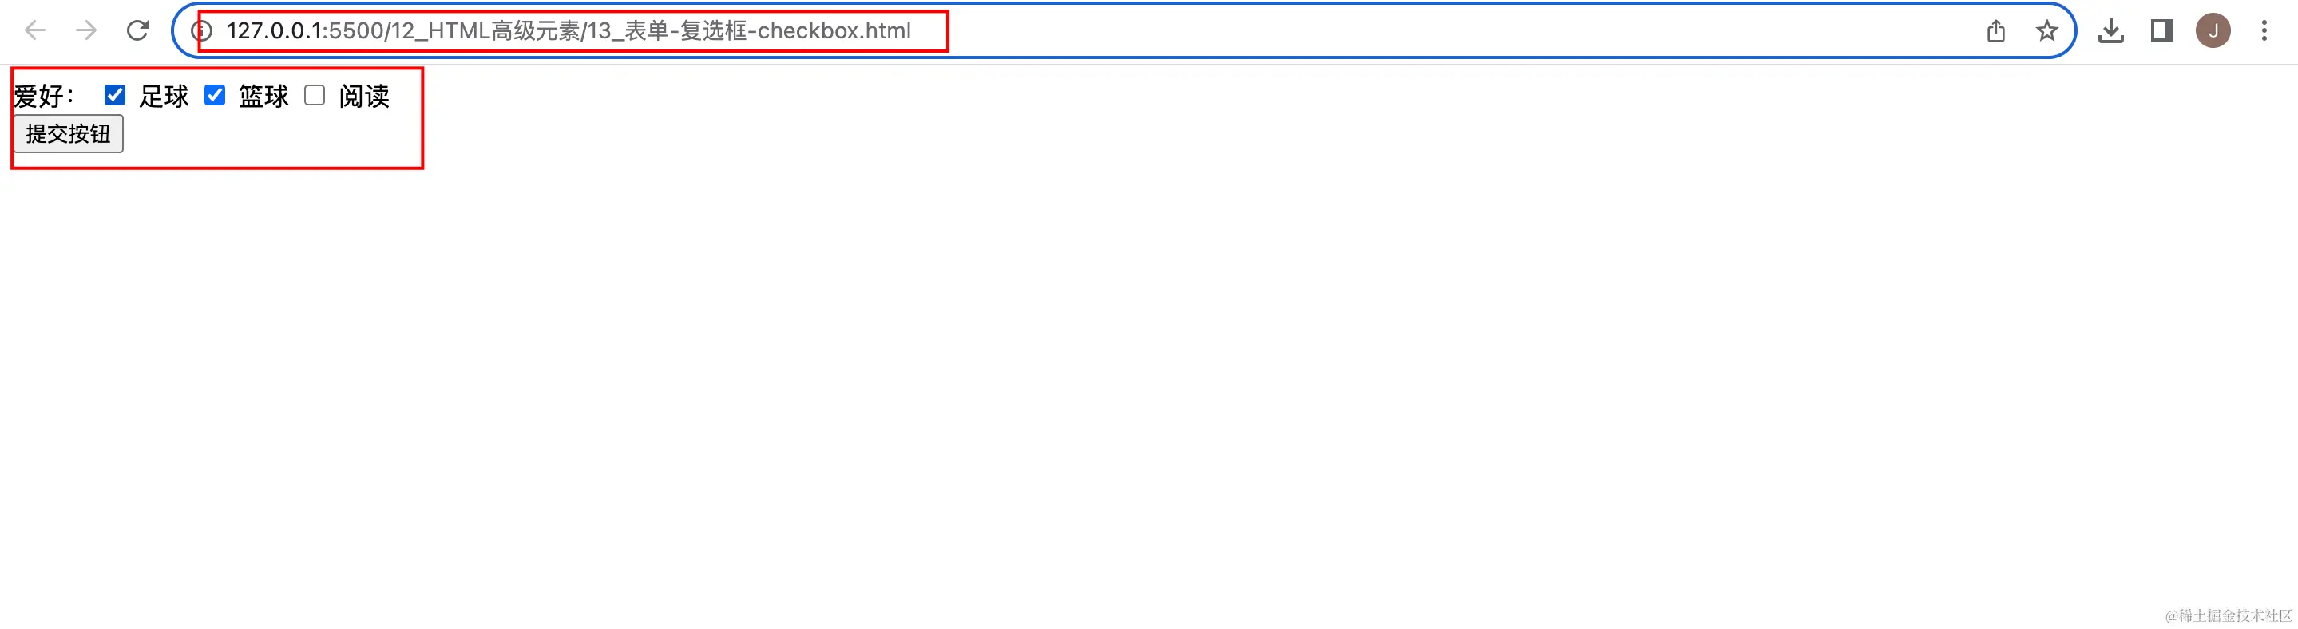The height and width of the screenshot is (629, 2298).
Task: Click the 爱好: label text
Action: pyautogui.click(x=45, y=97)
